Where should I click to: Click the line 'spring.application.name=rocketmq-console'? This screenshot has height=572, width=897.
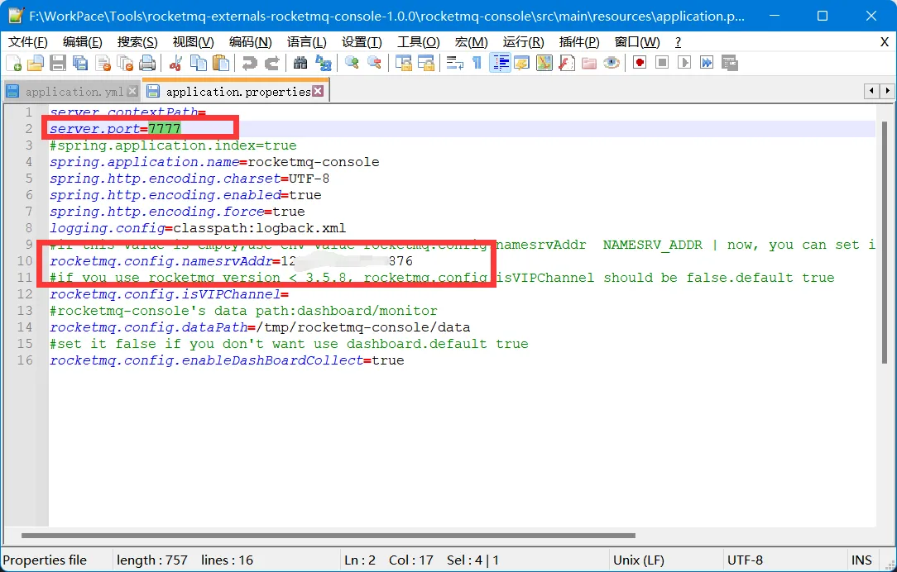tap(214, 162)
